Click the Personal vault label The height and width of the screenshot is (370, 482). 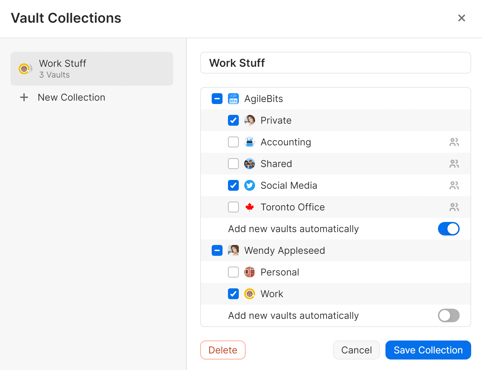click(x=280, y=272)
